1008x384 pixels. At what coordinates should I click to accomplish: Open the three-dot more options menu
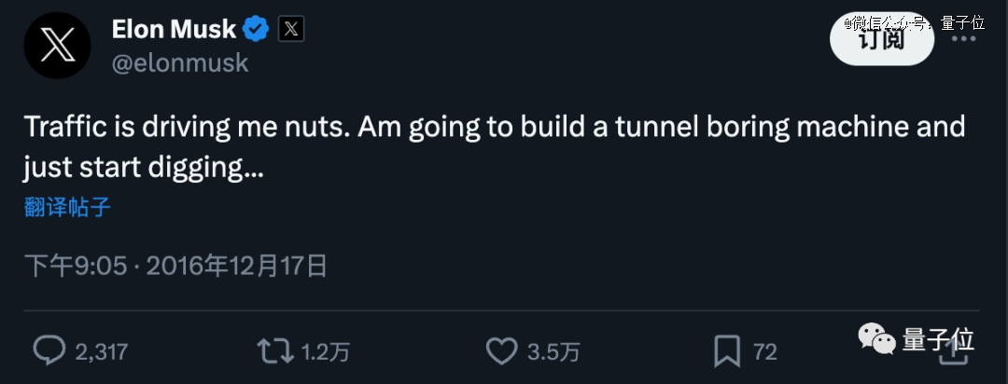coord(963,39)
